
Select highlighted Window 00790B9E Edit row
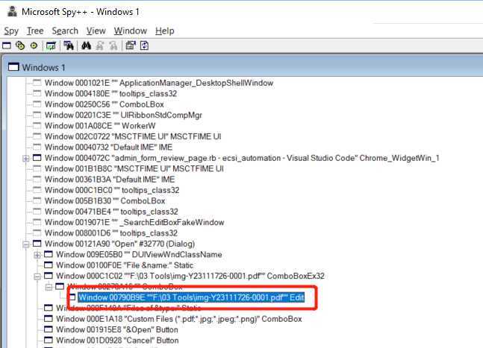191,297
